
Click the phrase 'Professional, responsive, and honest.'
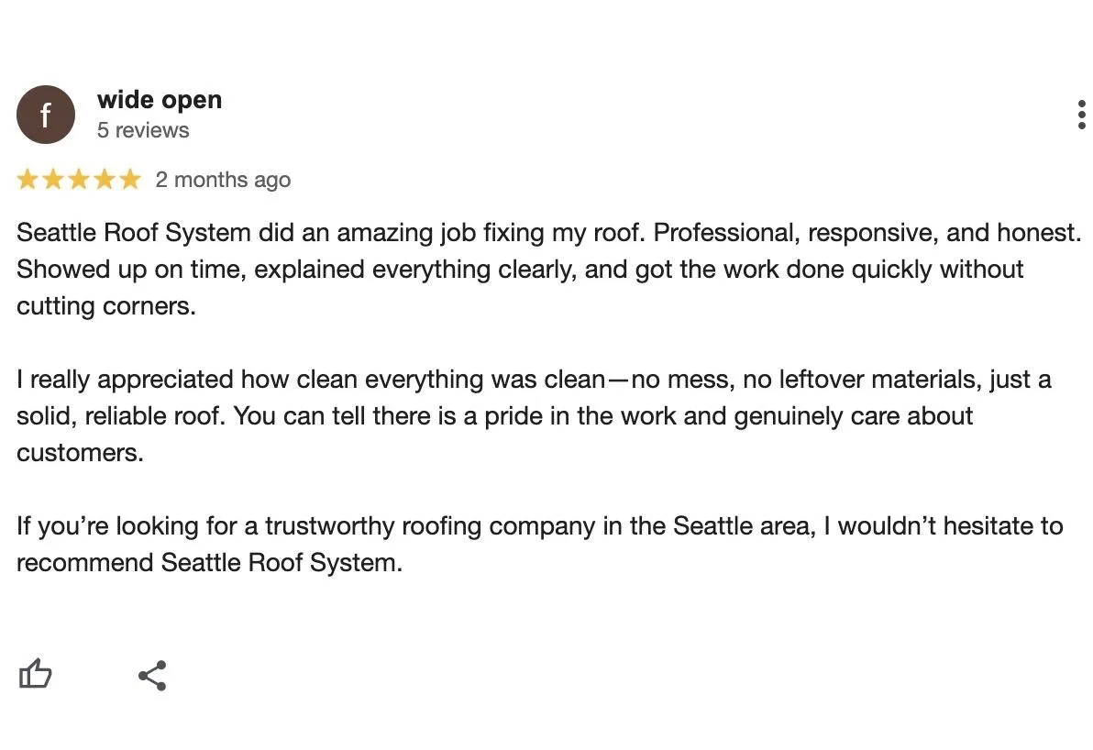coord(867,233)
